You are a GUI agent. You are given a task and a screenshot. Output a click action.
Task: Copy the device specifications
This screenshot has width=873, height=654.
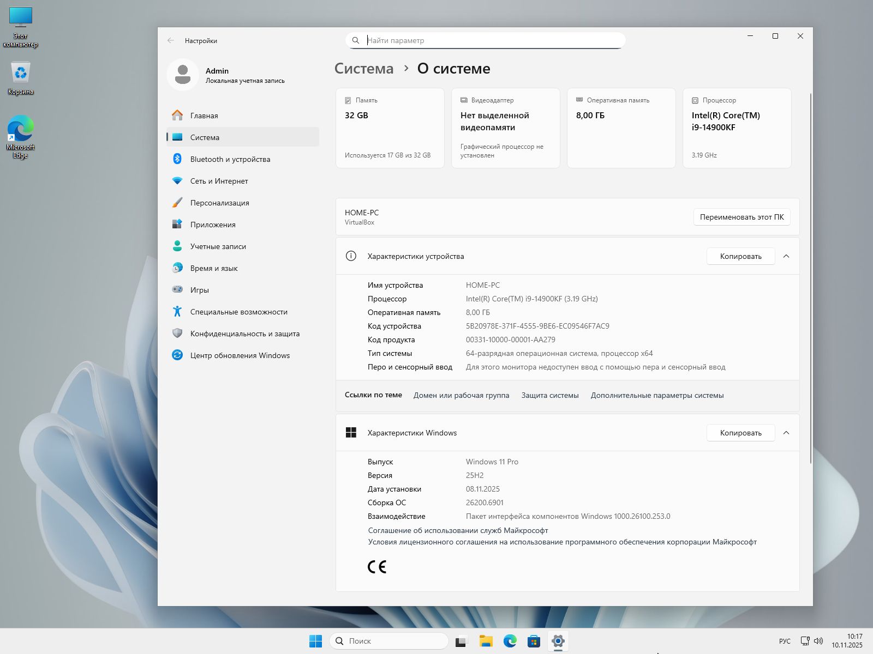pyautogui.click(x=740, y=256)
